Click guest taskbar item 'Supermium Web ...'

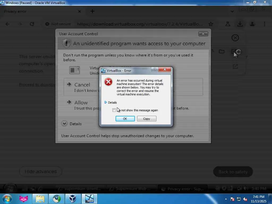[x=131, y=189]
